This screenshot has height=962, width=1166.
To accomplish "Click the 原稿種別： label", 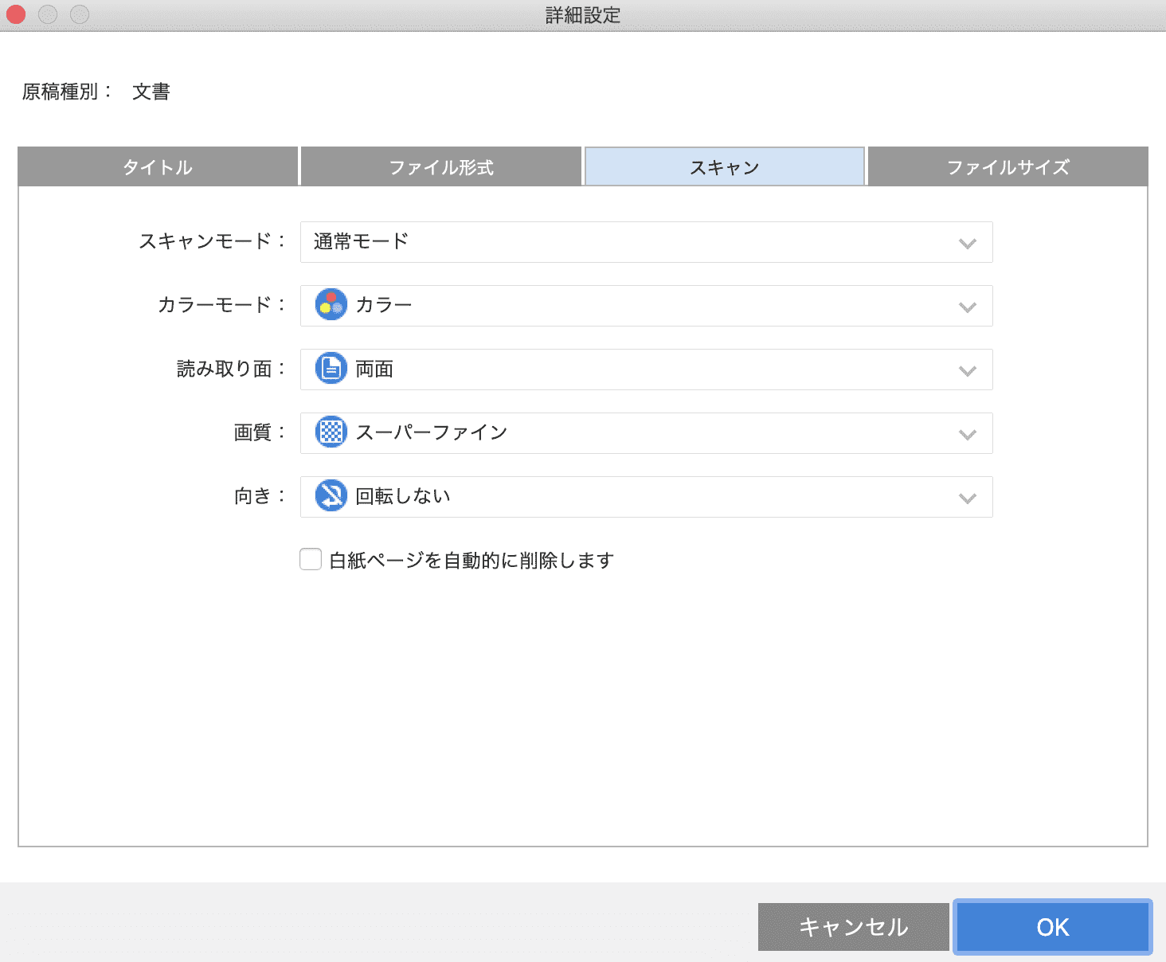I will pos(68,92).
